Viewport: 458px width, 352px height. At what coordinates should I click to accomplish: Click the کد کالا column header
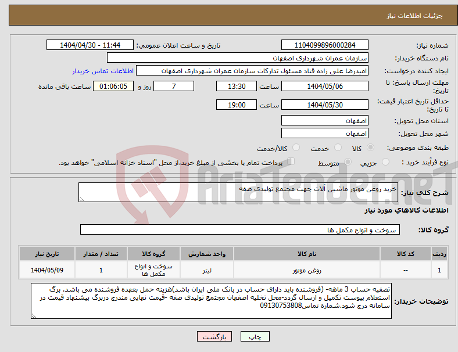coord(406,254)
